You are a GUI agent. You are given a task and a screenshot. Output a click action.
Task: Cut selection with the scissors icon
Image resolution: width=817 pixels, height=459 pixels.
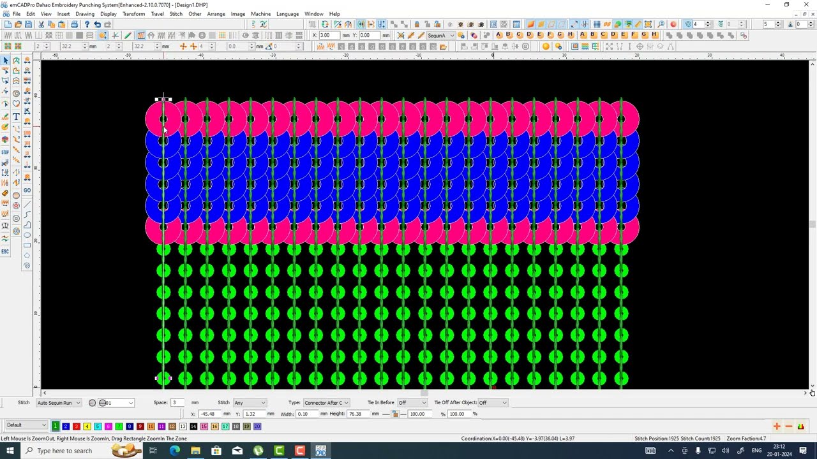pyautogui.click(x=41, y=24)
